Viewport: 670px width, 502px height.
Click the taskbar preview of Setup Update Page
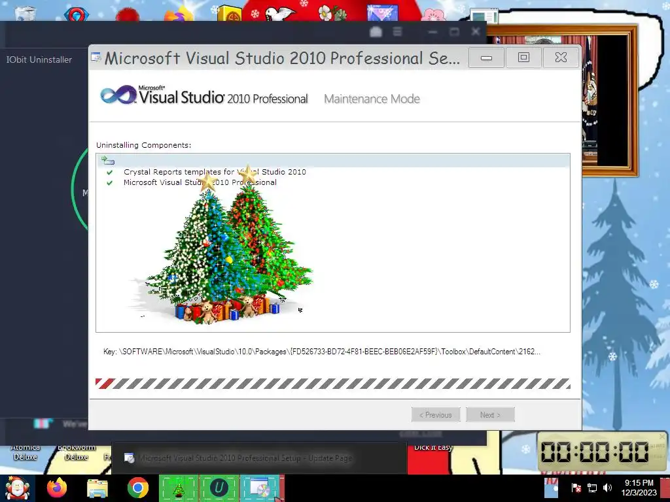(x=259, y=458)
